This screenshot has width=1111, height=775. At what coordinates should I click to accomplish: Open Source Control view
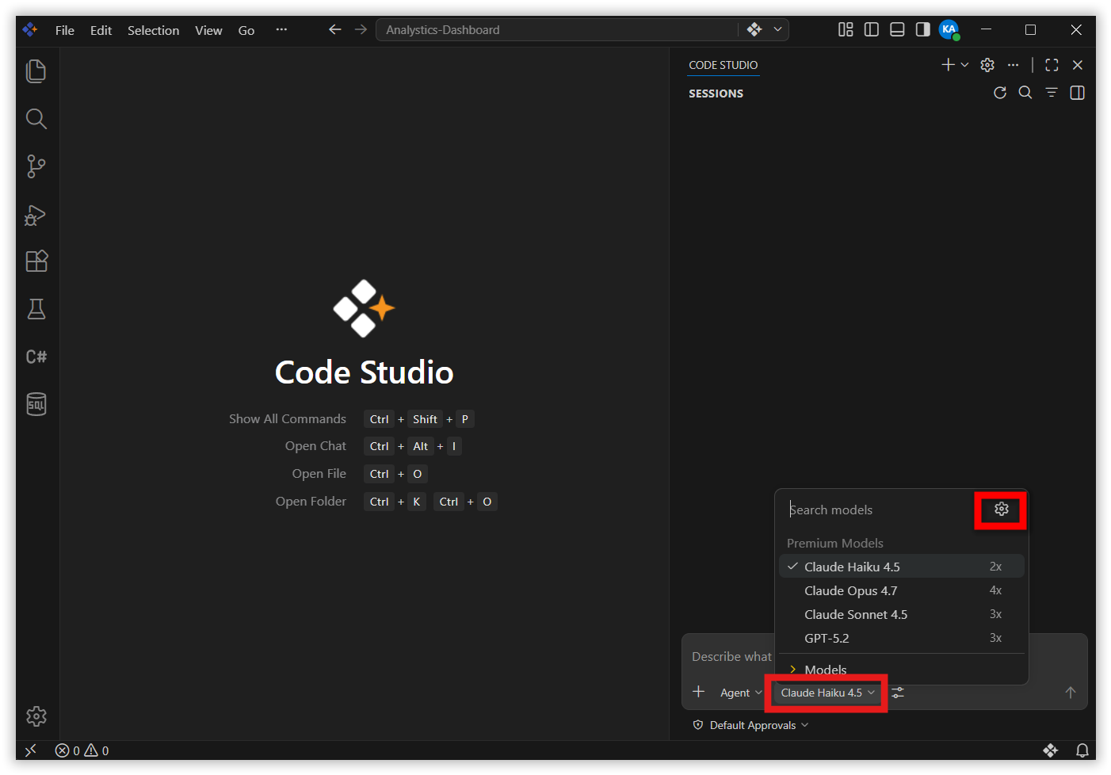36,166
